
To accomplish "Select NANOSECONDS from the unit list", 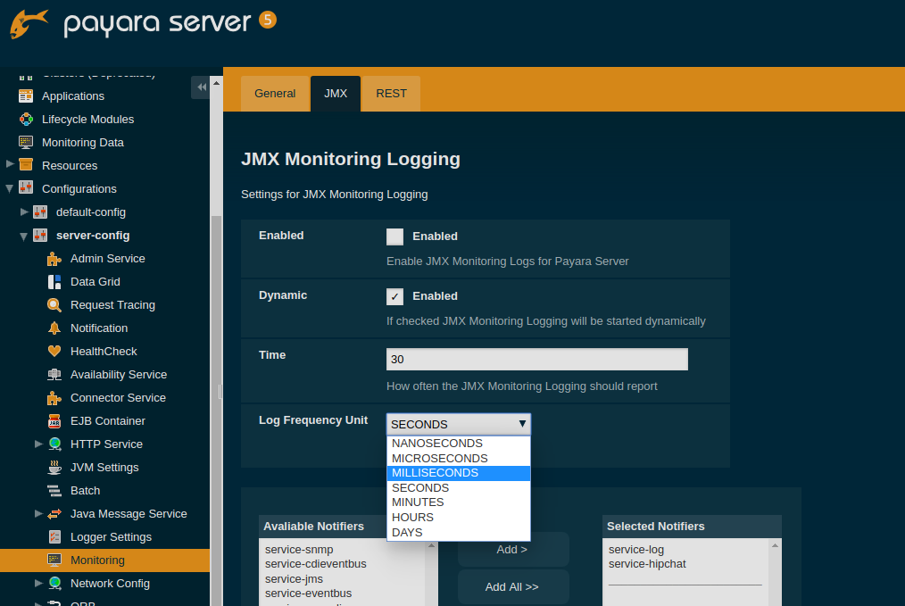I will pyautogui.click(x=458, y=444).
